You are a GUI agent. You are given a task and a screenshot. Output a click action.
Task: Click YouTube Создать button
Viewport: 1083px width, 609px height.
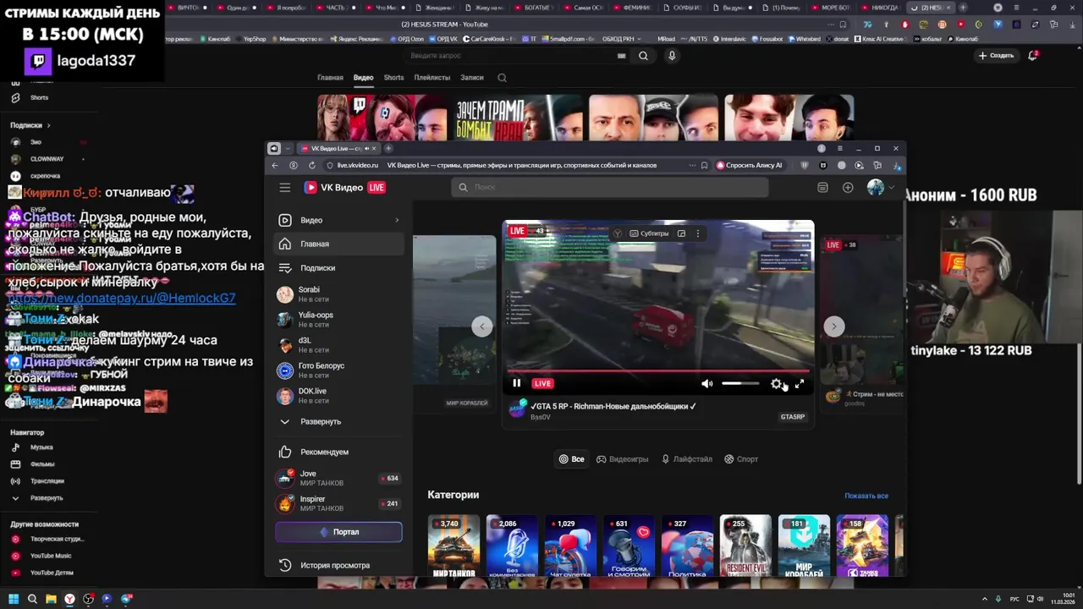996,56
